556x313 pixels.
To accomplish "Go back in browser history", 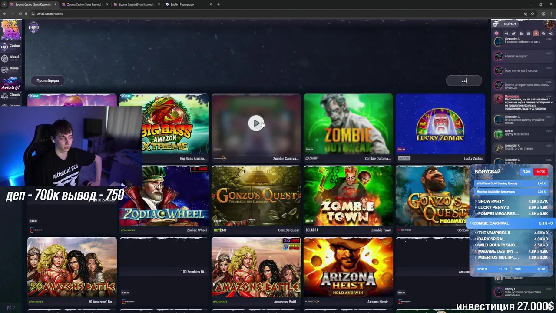I will [5, 13].
